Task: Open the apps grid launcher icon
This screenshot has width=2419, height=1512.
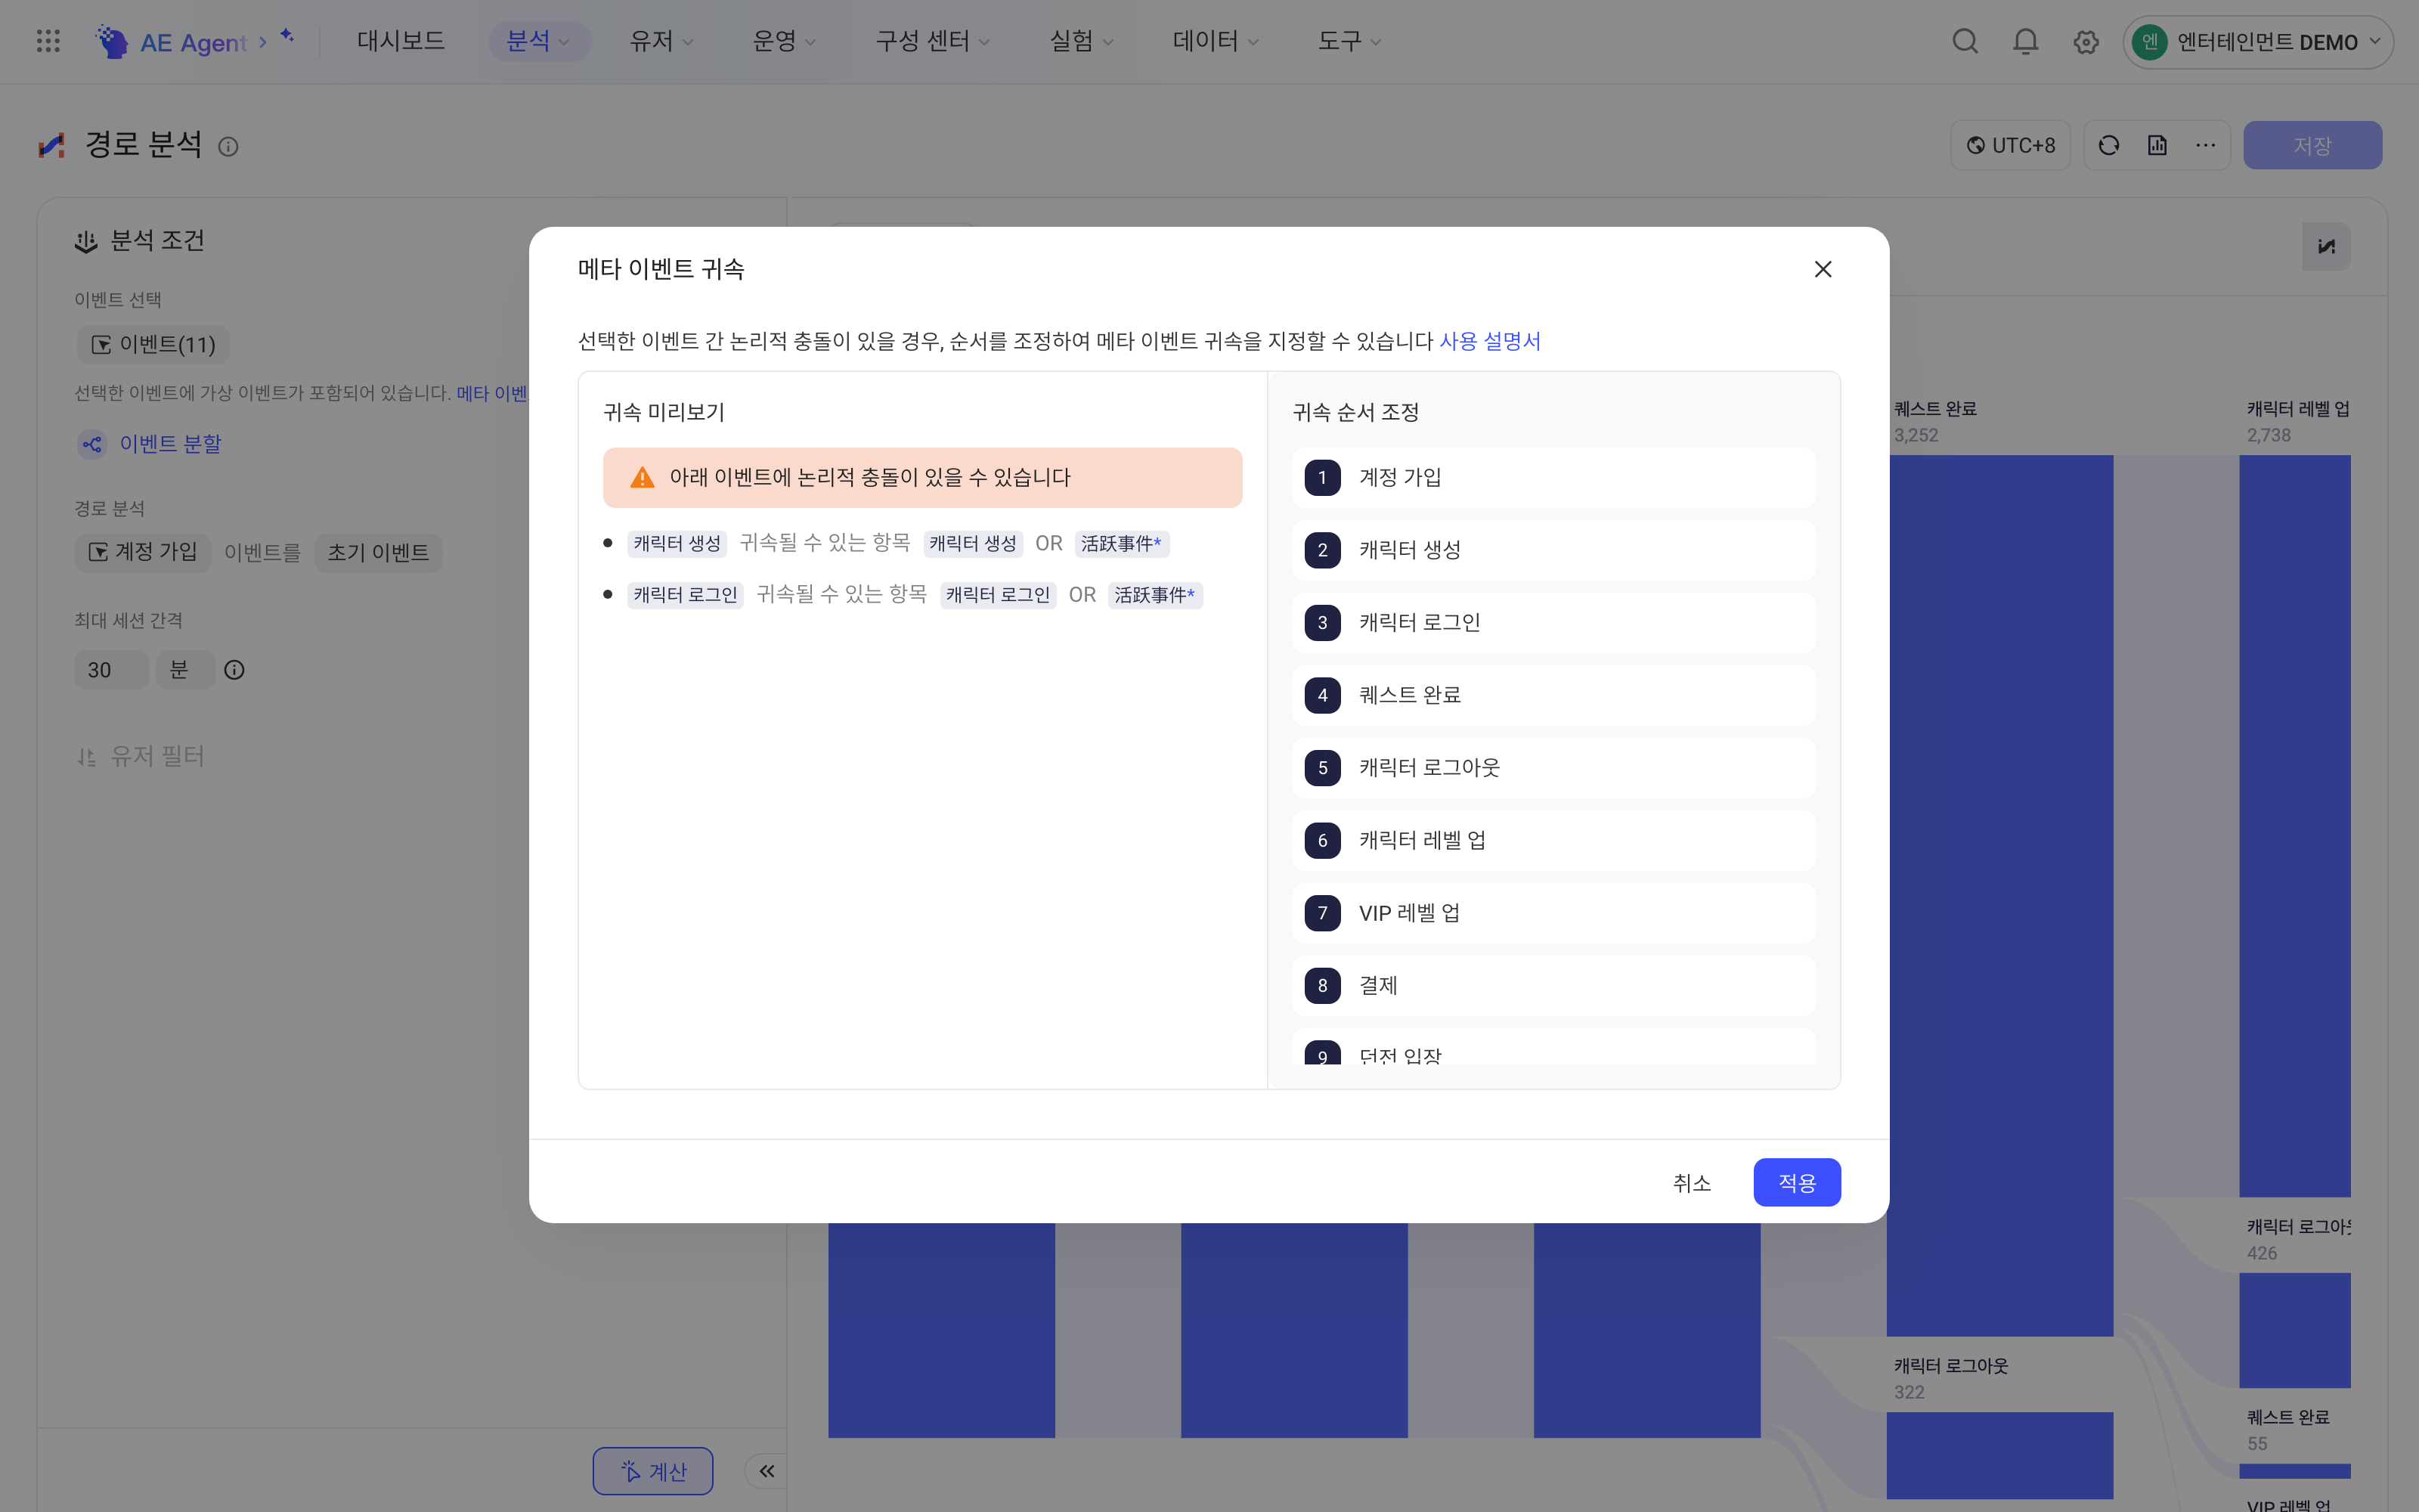Action: coord(48,41)
